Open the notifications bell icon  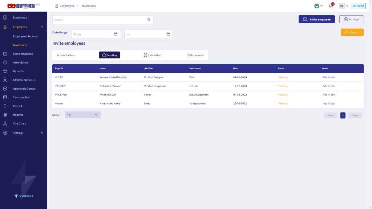(331, 6)
